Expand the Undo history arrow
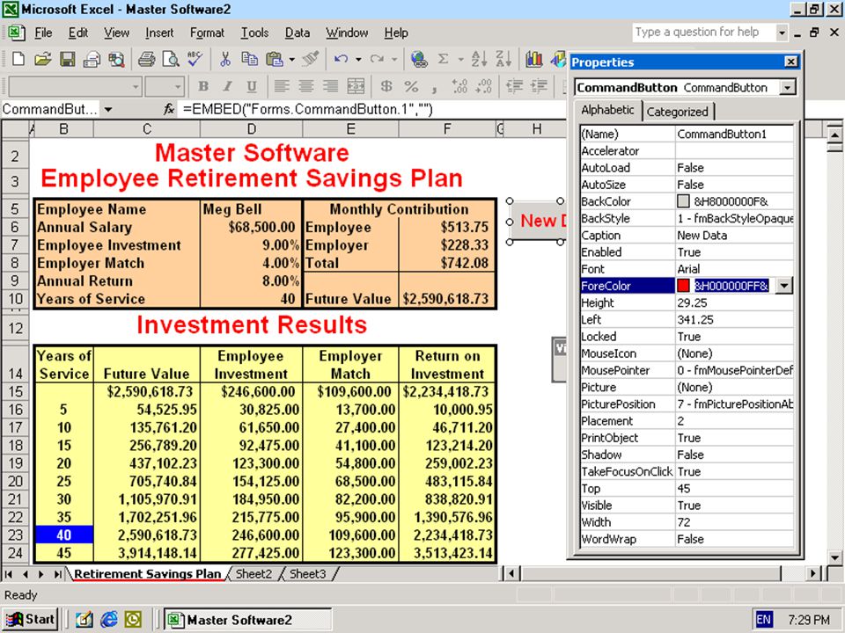This screenshot has height=633, width=845. (x=358, y=59)
